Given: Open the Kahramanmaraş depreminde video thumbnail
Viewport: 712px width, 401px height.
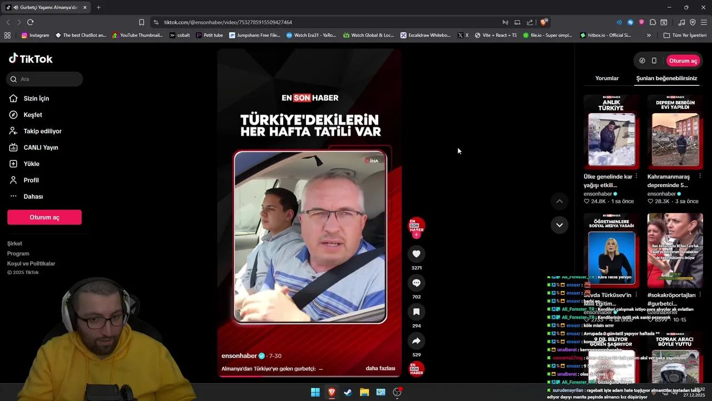Looking at the screenshot, I should click(675, 132).
